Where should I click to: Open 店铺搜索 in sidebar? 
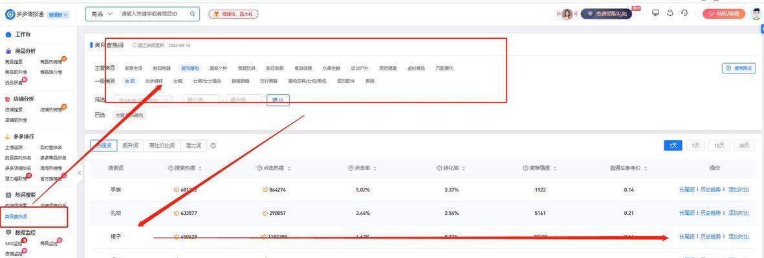(x=14, y=110)
